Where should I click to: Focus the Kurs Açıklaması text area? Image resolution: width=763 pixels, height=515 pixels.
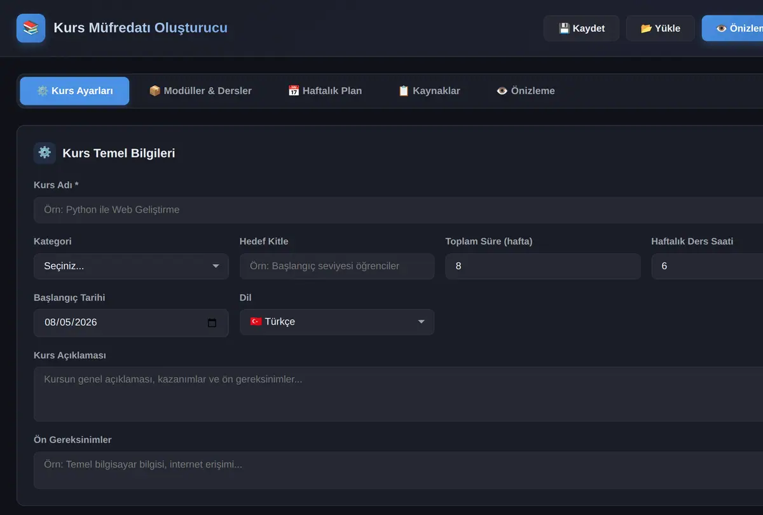[x=398, y=394]
